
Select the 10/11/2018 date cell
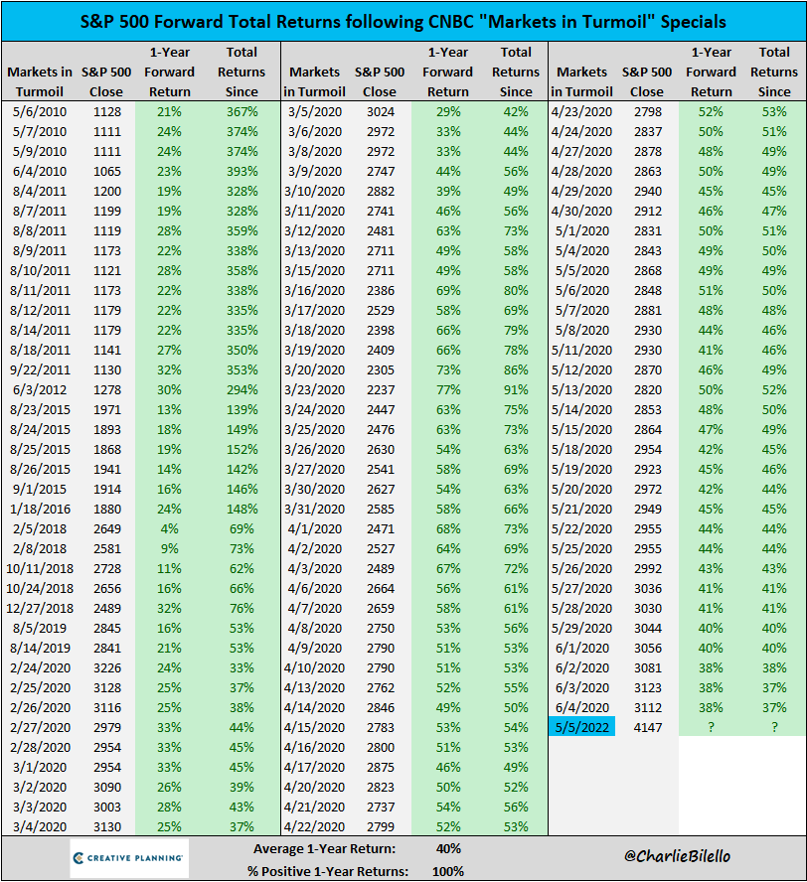[x=40, y=569]
